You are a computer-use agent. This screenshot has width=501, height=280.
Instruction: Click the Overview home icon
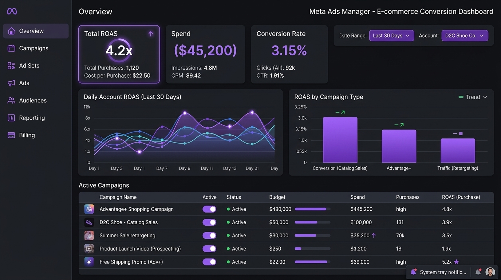coord(11,31)
